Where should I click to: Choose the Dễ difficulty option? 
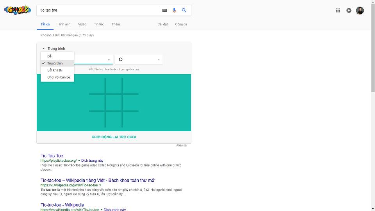[x=57, y=56]
